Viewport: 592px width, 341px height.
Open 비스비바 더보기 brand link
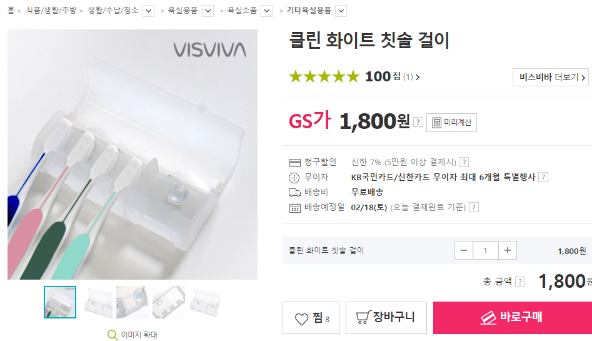(x=551, y=77)
